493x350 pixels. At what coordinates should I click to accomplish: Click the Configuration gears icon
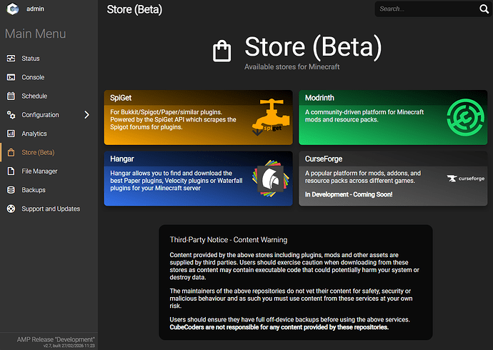[x=11, y=115]
